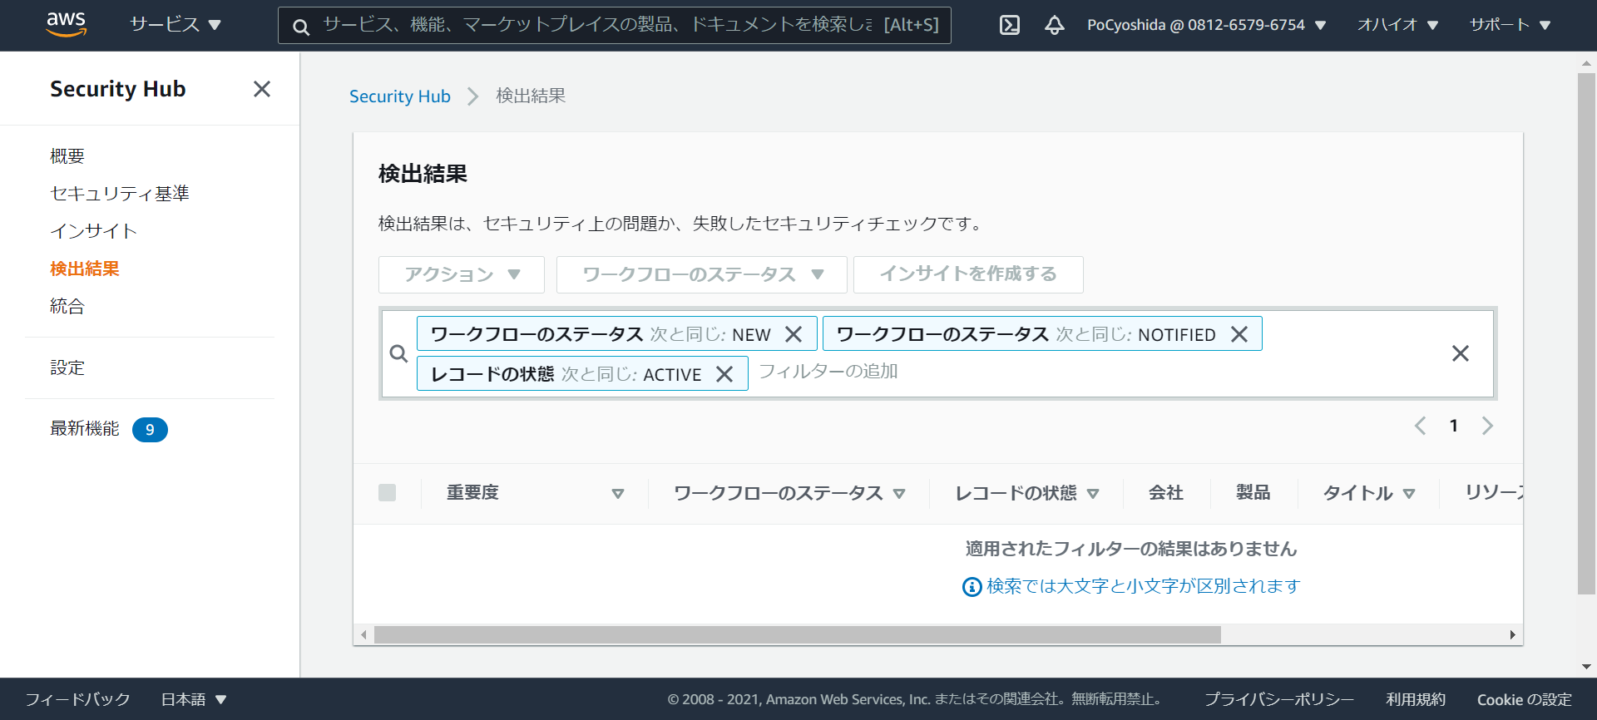
Task: Remove the NEW workflow status filter
Action: point(794,334)
